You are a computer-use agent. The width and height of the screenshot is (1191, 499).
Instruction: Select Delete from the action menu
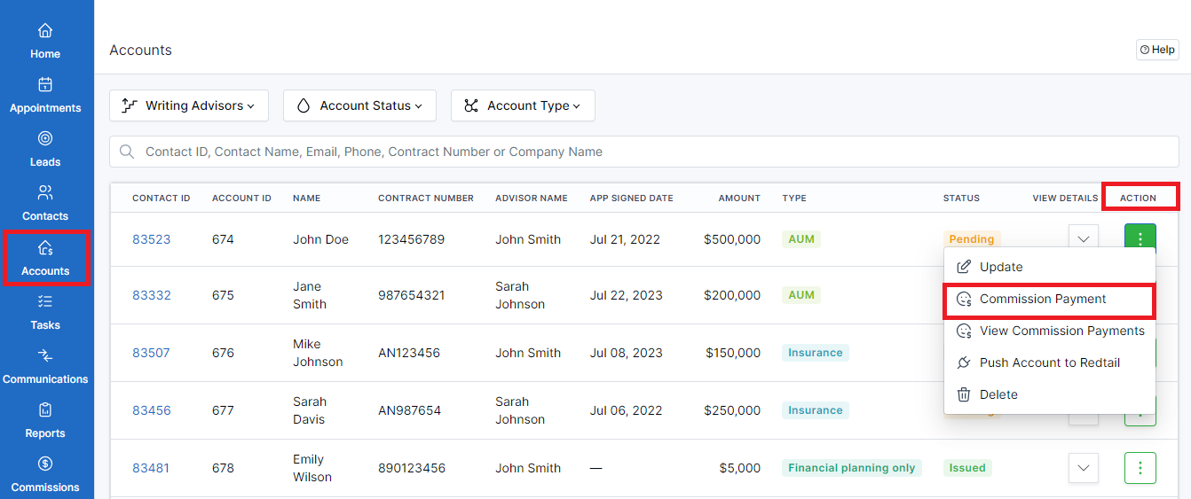(x=1050, y=394)
